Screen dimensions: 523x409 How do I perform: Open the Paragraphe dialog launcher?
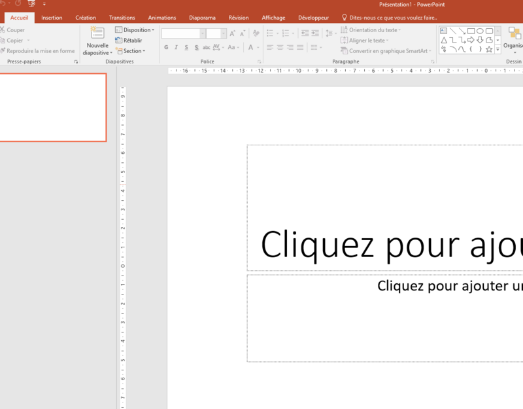point(432,62)
